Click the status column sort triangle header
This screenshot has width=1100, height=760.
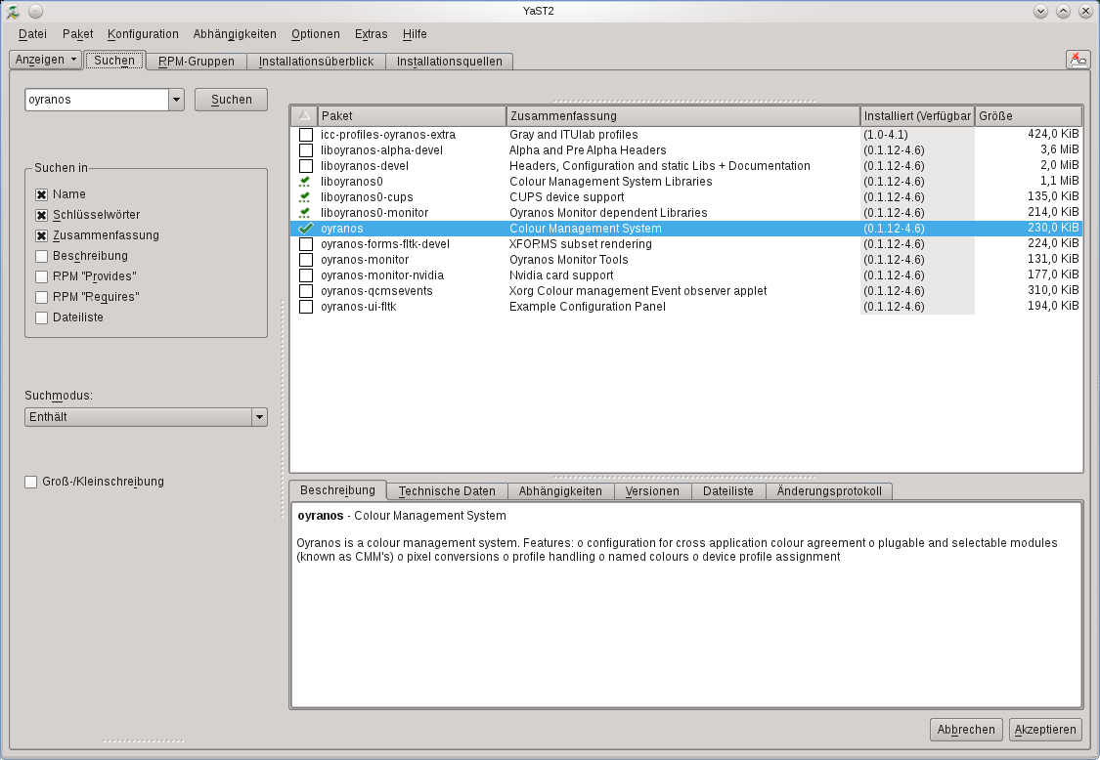point(303,116)
